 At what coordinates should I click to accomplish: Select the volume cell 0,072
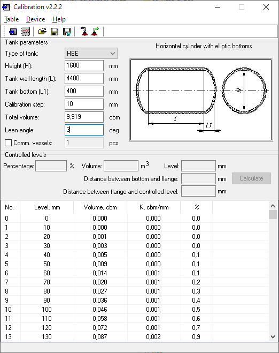pos(100,328)
